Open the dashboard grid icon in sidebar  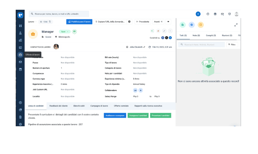20,26
